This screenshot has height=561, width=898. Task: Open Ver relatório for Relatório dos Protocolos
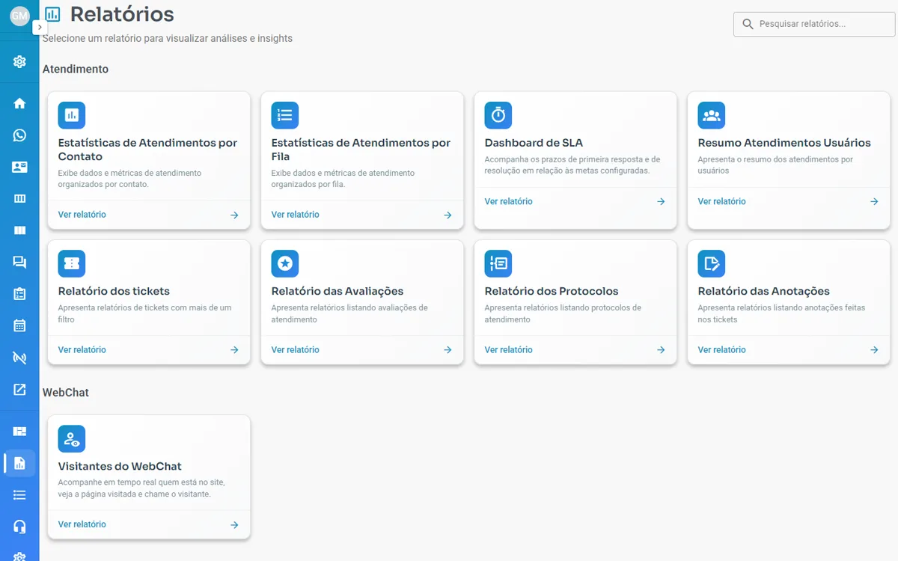[509, 349]
